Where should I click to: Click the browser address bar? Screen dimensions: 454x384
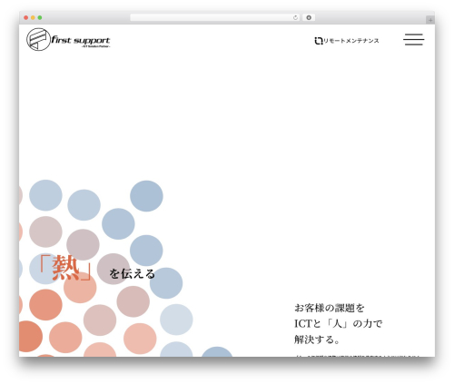(x=214, y=17)
